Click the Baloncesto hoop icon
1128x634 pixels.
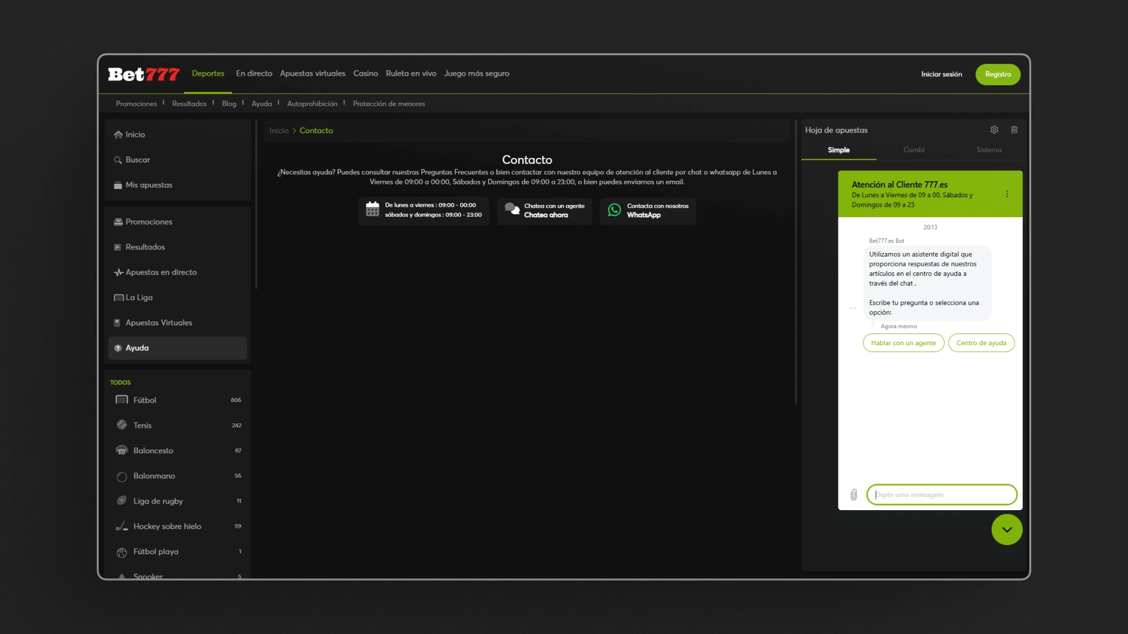click(122, 450)
